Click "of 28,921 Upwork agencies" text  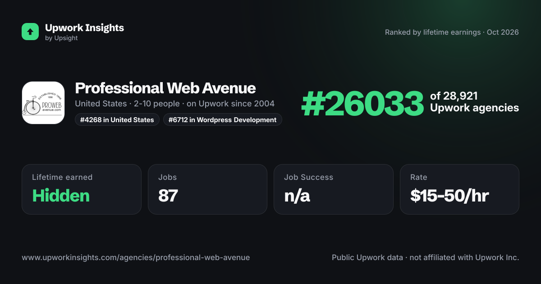[x=474, y=102]
